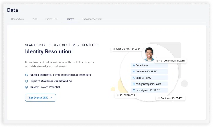
Task: Click the Insights tab
Action: 70,19
